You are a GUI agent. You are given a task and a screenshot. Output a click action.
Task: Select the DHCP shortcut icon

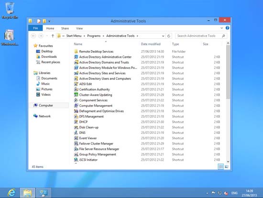[76, 122]
